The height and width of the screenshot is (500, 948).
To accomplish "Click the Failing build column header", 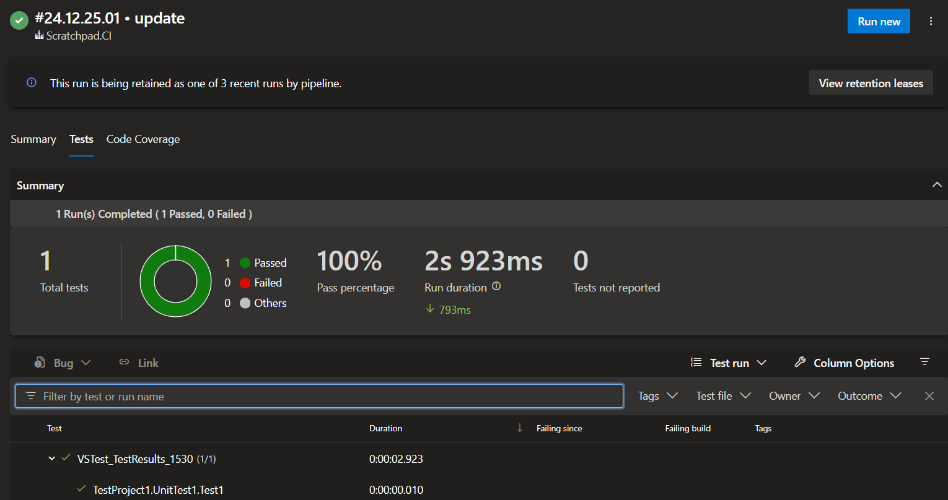I will (688, 428).
